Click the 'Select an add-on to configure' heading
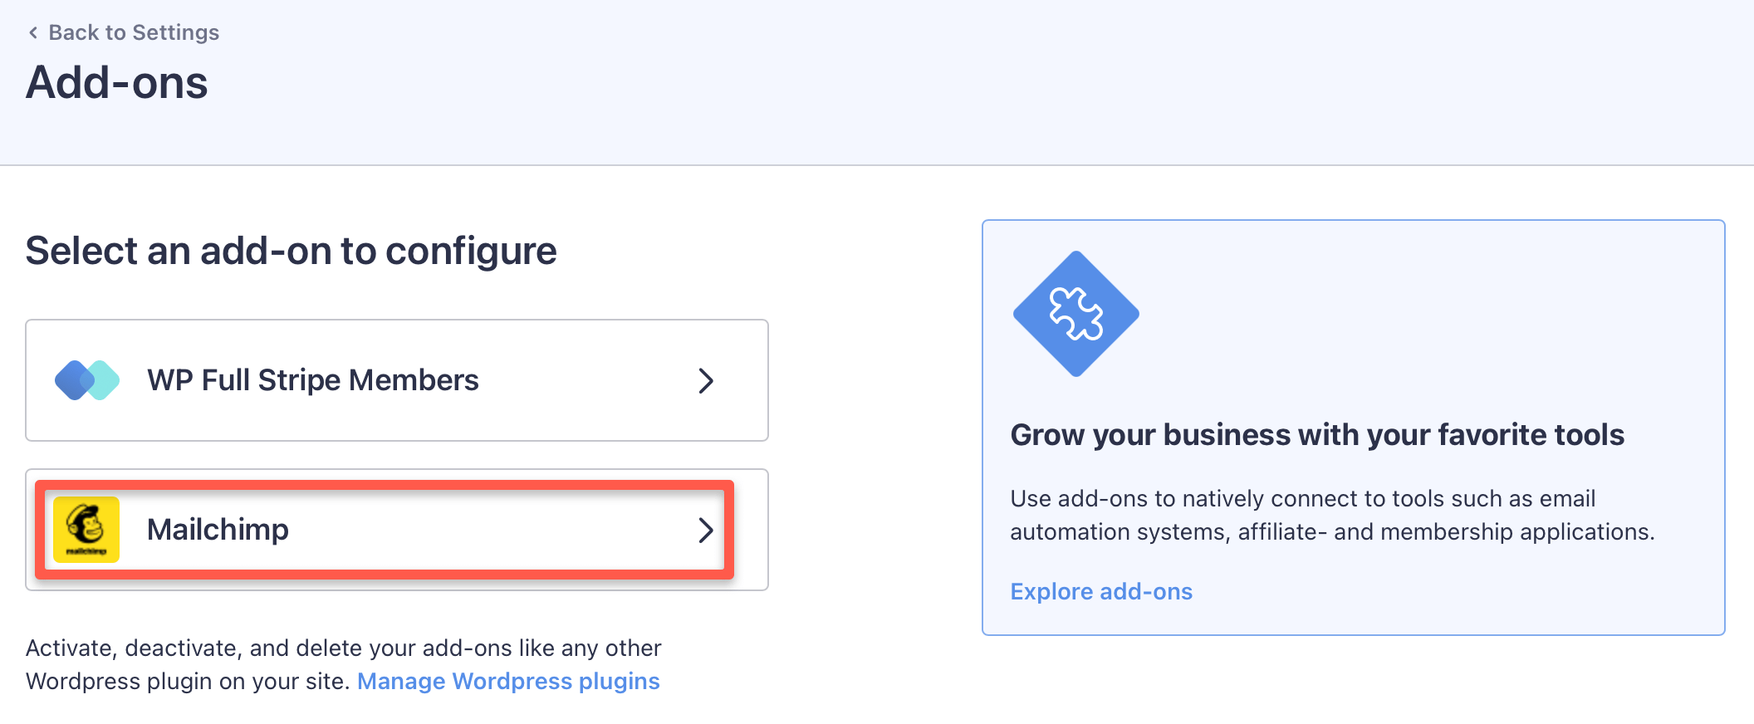The image size is (1754, 724). pos(291,251)
